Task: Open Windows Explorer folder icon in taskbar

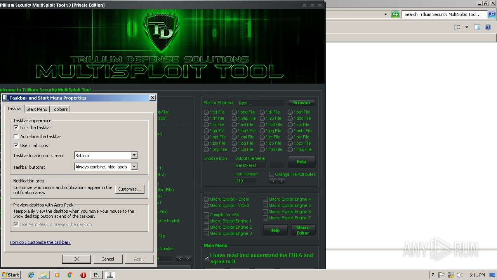Action: [x=44, y=275]
